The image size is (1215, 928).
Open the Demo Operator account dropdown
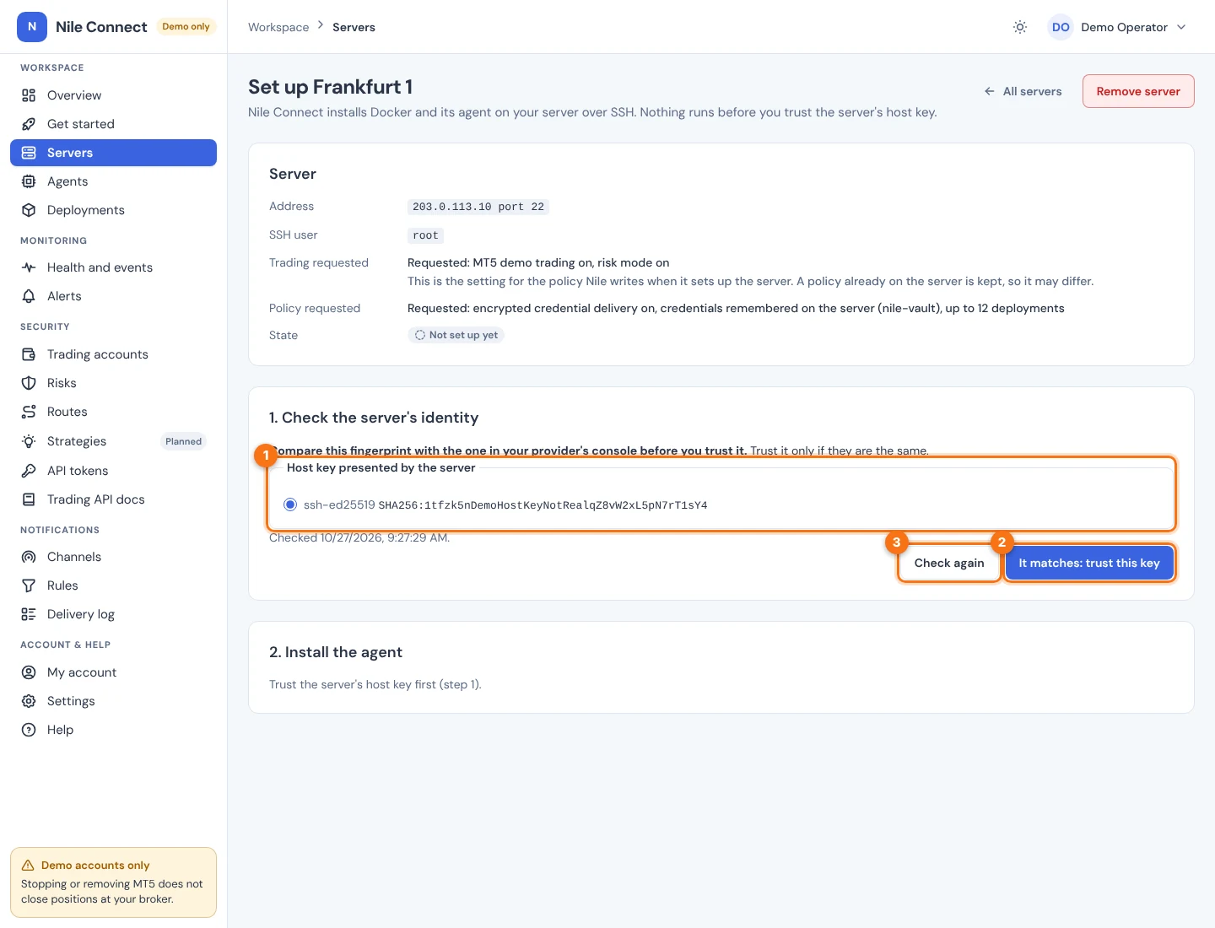click(1117, 27)
